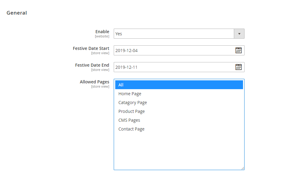Click '[website]' scope text under Enable
This screenshot has height=178, width=286.
pos(102,37)
